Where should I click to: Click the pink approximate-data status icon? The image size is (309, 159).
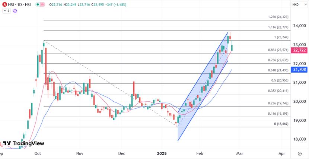42,4
